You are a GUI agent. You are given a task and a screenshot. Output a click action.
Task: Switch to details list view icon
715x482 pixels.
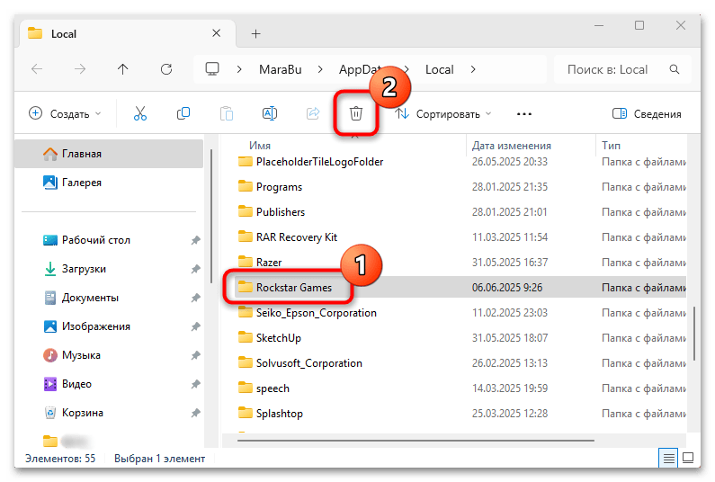click(667, 459)
